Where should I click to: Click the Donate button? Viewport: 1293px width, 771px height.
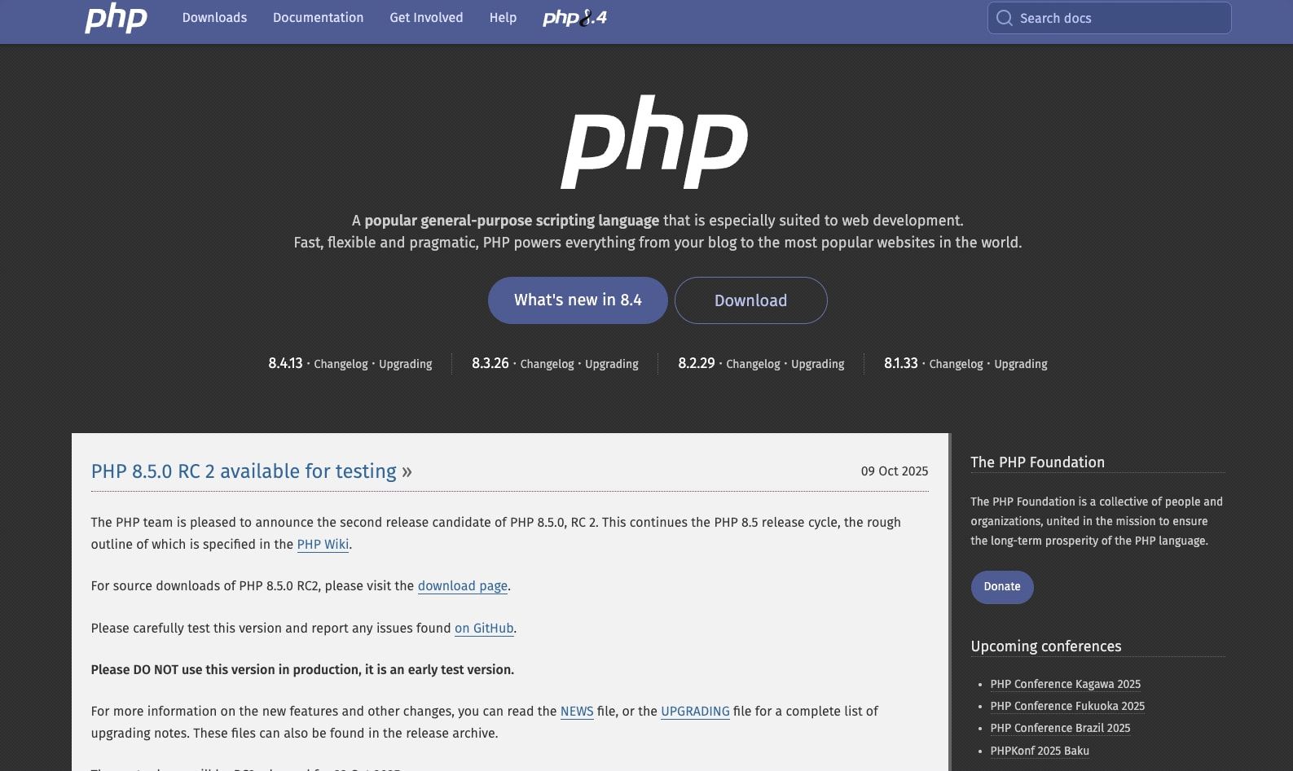point(1002,587)
